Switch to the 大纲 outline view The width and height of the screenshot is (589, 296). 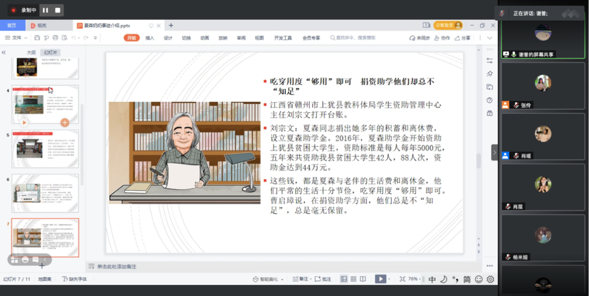[x=31, y=52]
